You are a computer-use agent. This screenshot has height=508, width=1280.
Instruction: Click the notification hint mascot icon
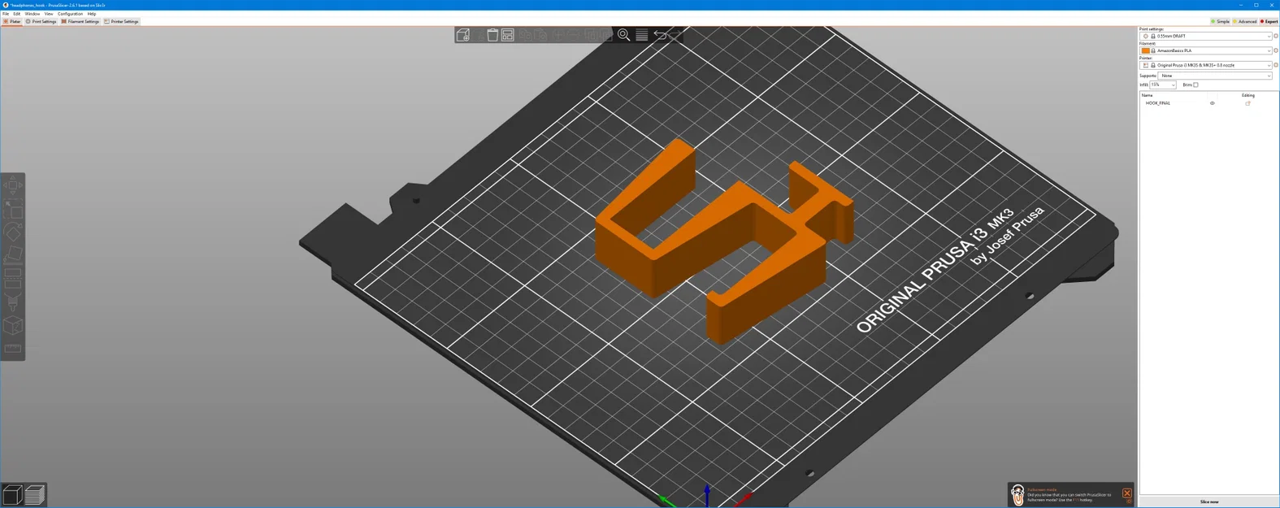point(1017,493)
